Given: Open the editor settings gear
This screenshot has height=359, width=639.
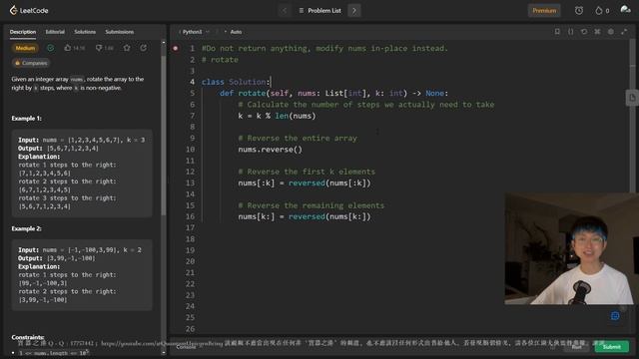Looking at the screenshot, I should tap(611, 31).
